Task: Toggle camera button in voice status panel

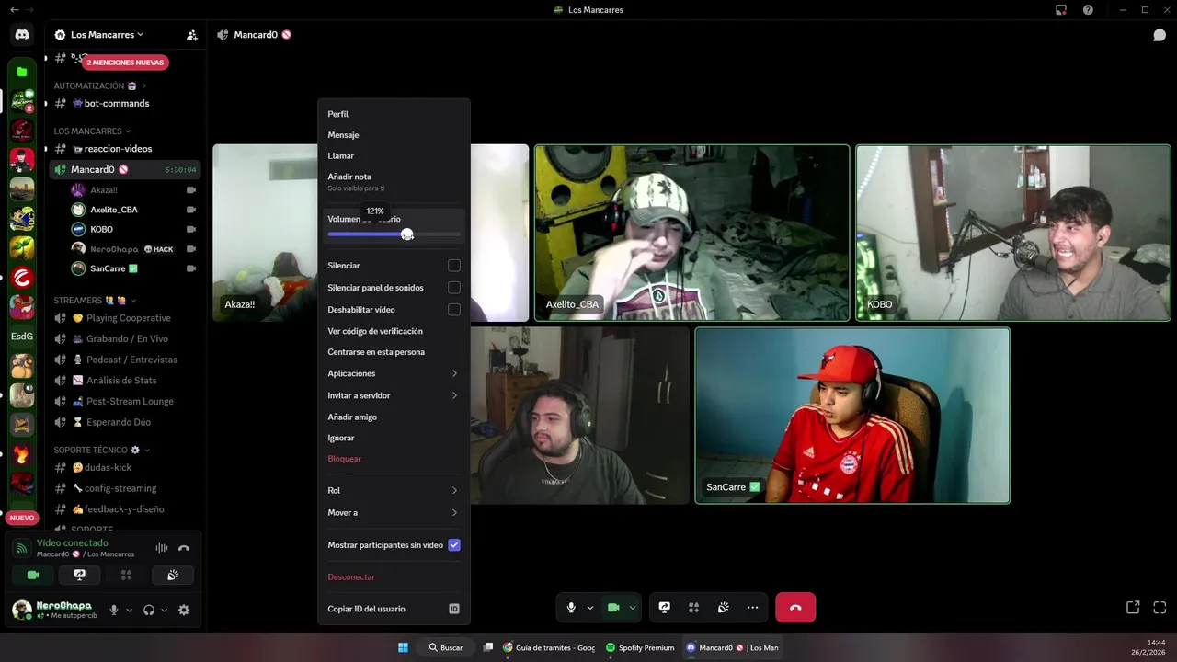Action: (33, 575)
